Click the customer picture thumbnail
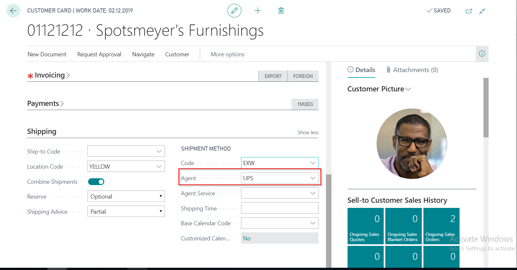Image resolution: width=517 pixels, height=270 pixels. tap(412, 144)
